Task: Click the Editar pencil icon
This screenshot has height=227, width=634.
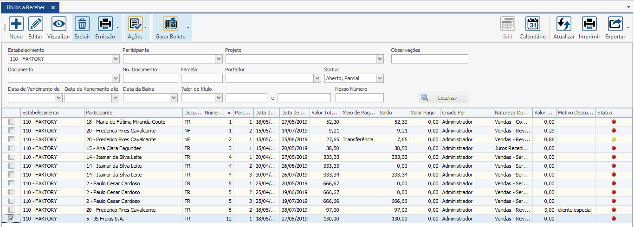Action: [x=35, y=24]
